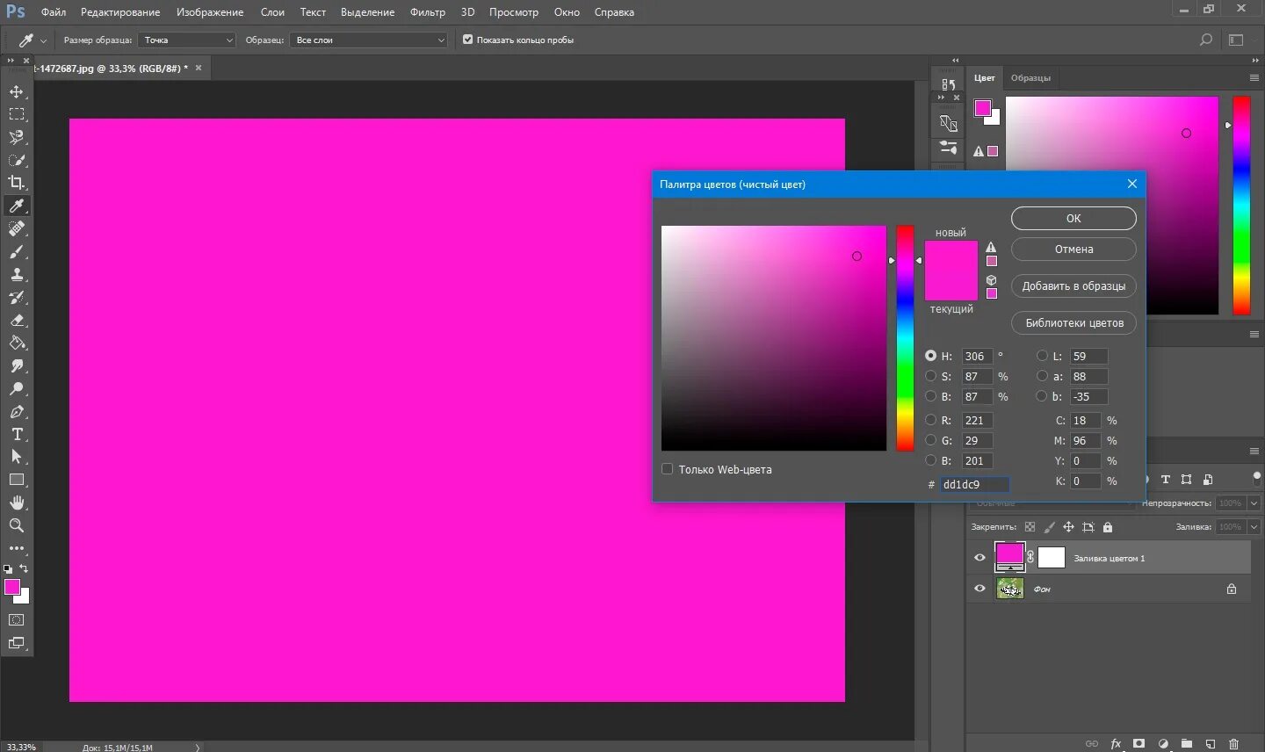Select the Move tool
1265x752 pixels.
[17, 91]
